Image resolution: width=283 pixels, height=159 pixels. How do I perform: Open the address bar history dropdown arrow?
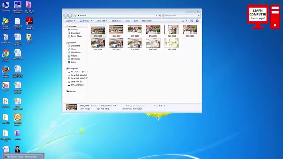(157, 16)
